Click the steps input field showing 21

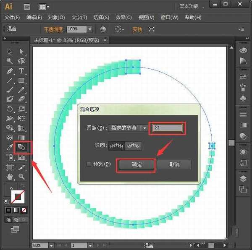pos(168,128)
